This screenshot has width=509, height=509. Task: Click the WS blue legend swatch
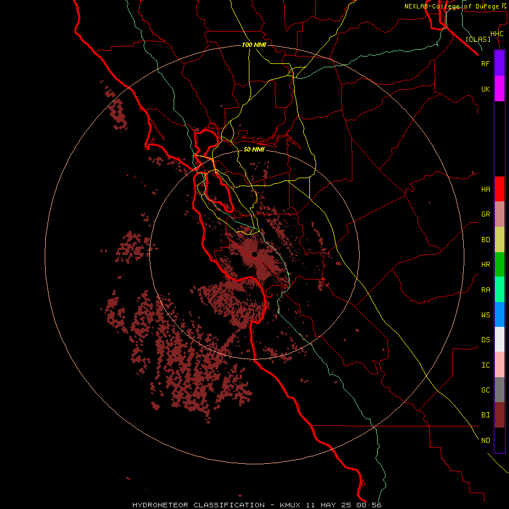pyautogui.click(x=499, y=314)
